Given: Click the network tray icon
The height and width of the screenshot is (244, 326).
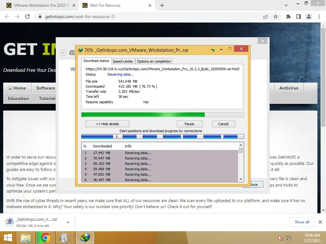Looking at the screenshot, I should tap(288, 238).
